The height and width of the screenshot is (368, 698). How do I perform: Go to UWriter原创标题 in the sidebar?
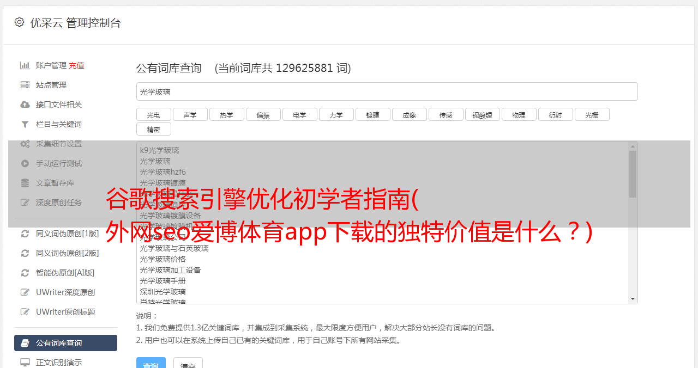65,312
